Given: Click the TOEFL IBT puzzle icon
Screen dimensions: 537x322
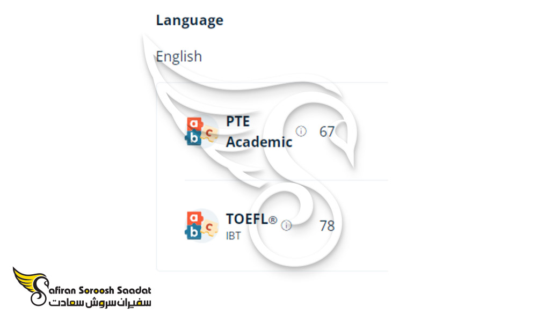Looking at the screenshot, I should 202,226.
